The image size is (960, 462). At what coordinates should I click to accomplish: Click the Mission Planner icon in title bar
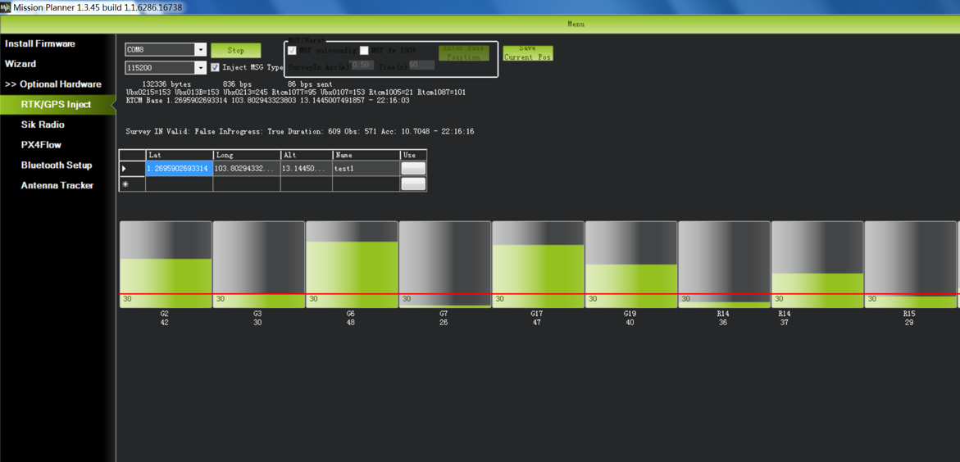6,7
